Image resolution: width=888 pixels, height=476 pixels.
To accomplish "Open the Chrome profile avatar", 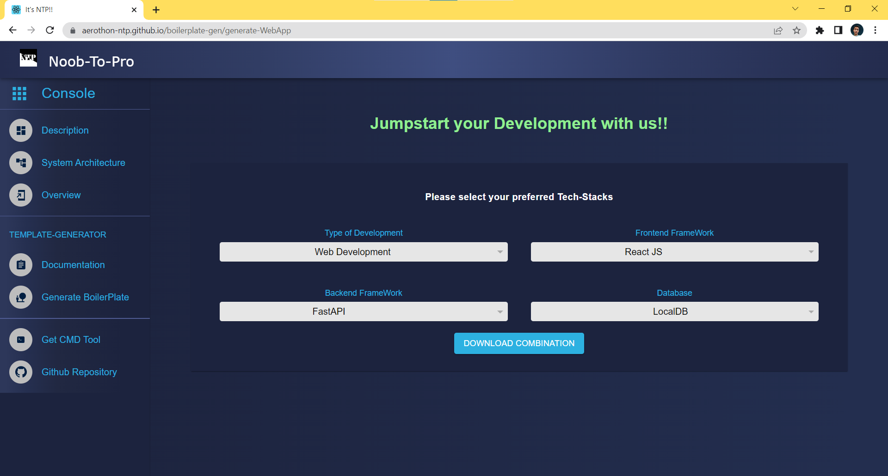I will 857,31.
